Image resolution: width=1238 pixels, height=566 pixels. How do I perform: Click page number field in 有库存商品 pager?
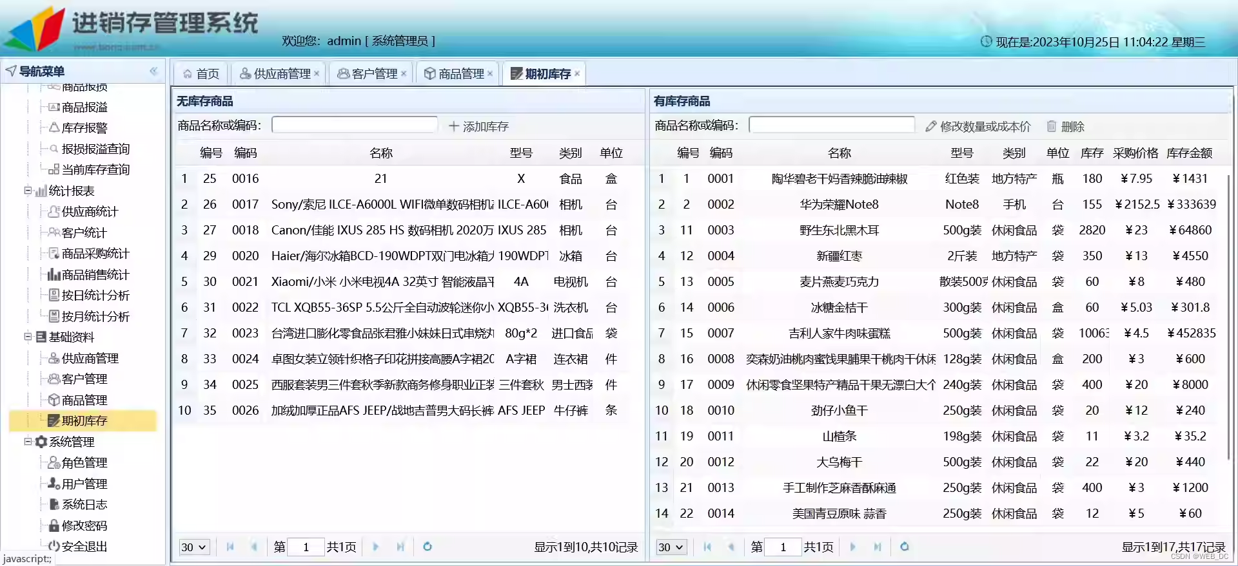click(783, 547)
